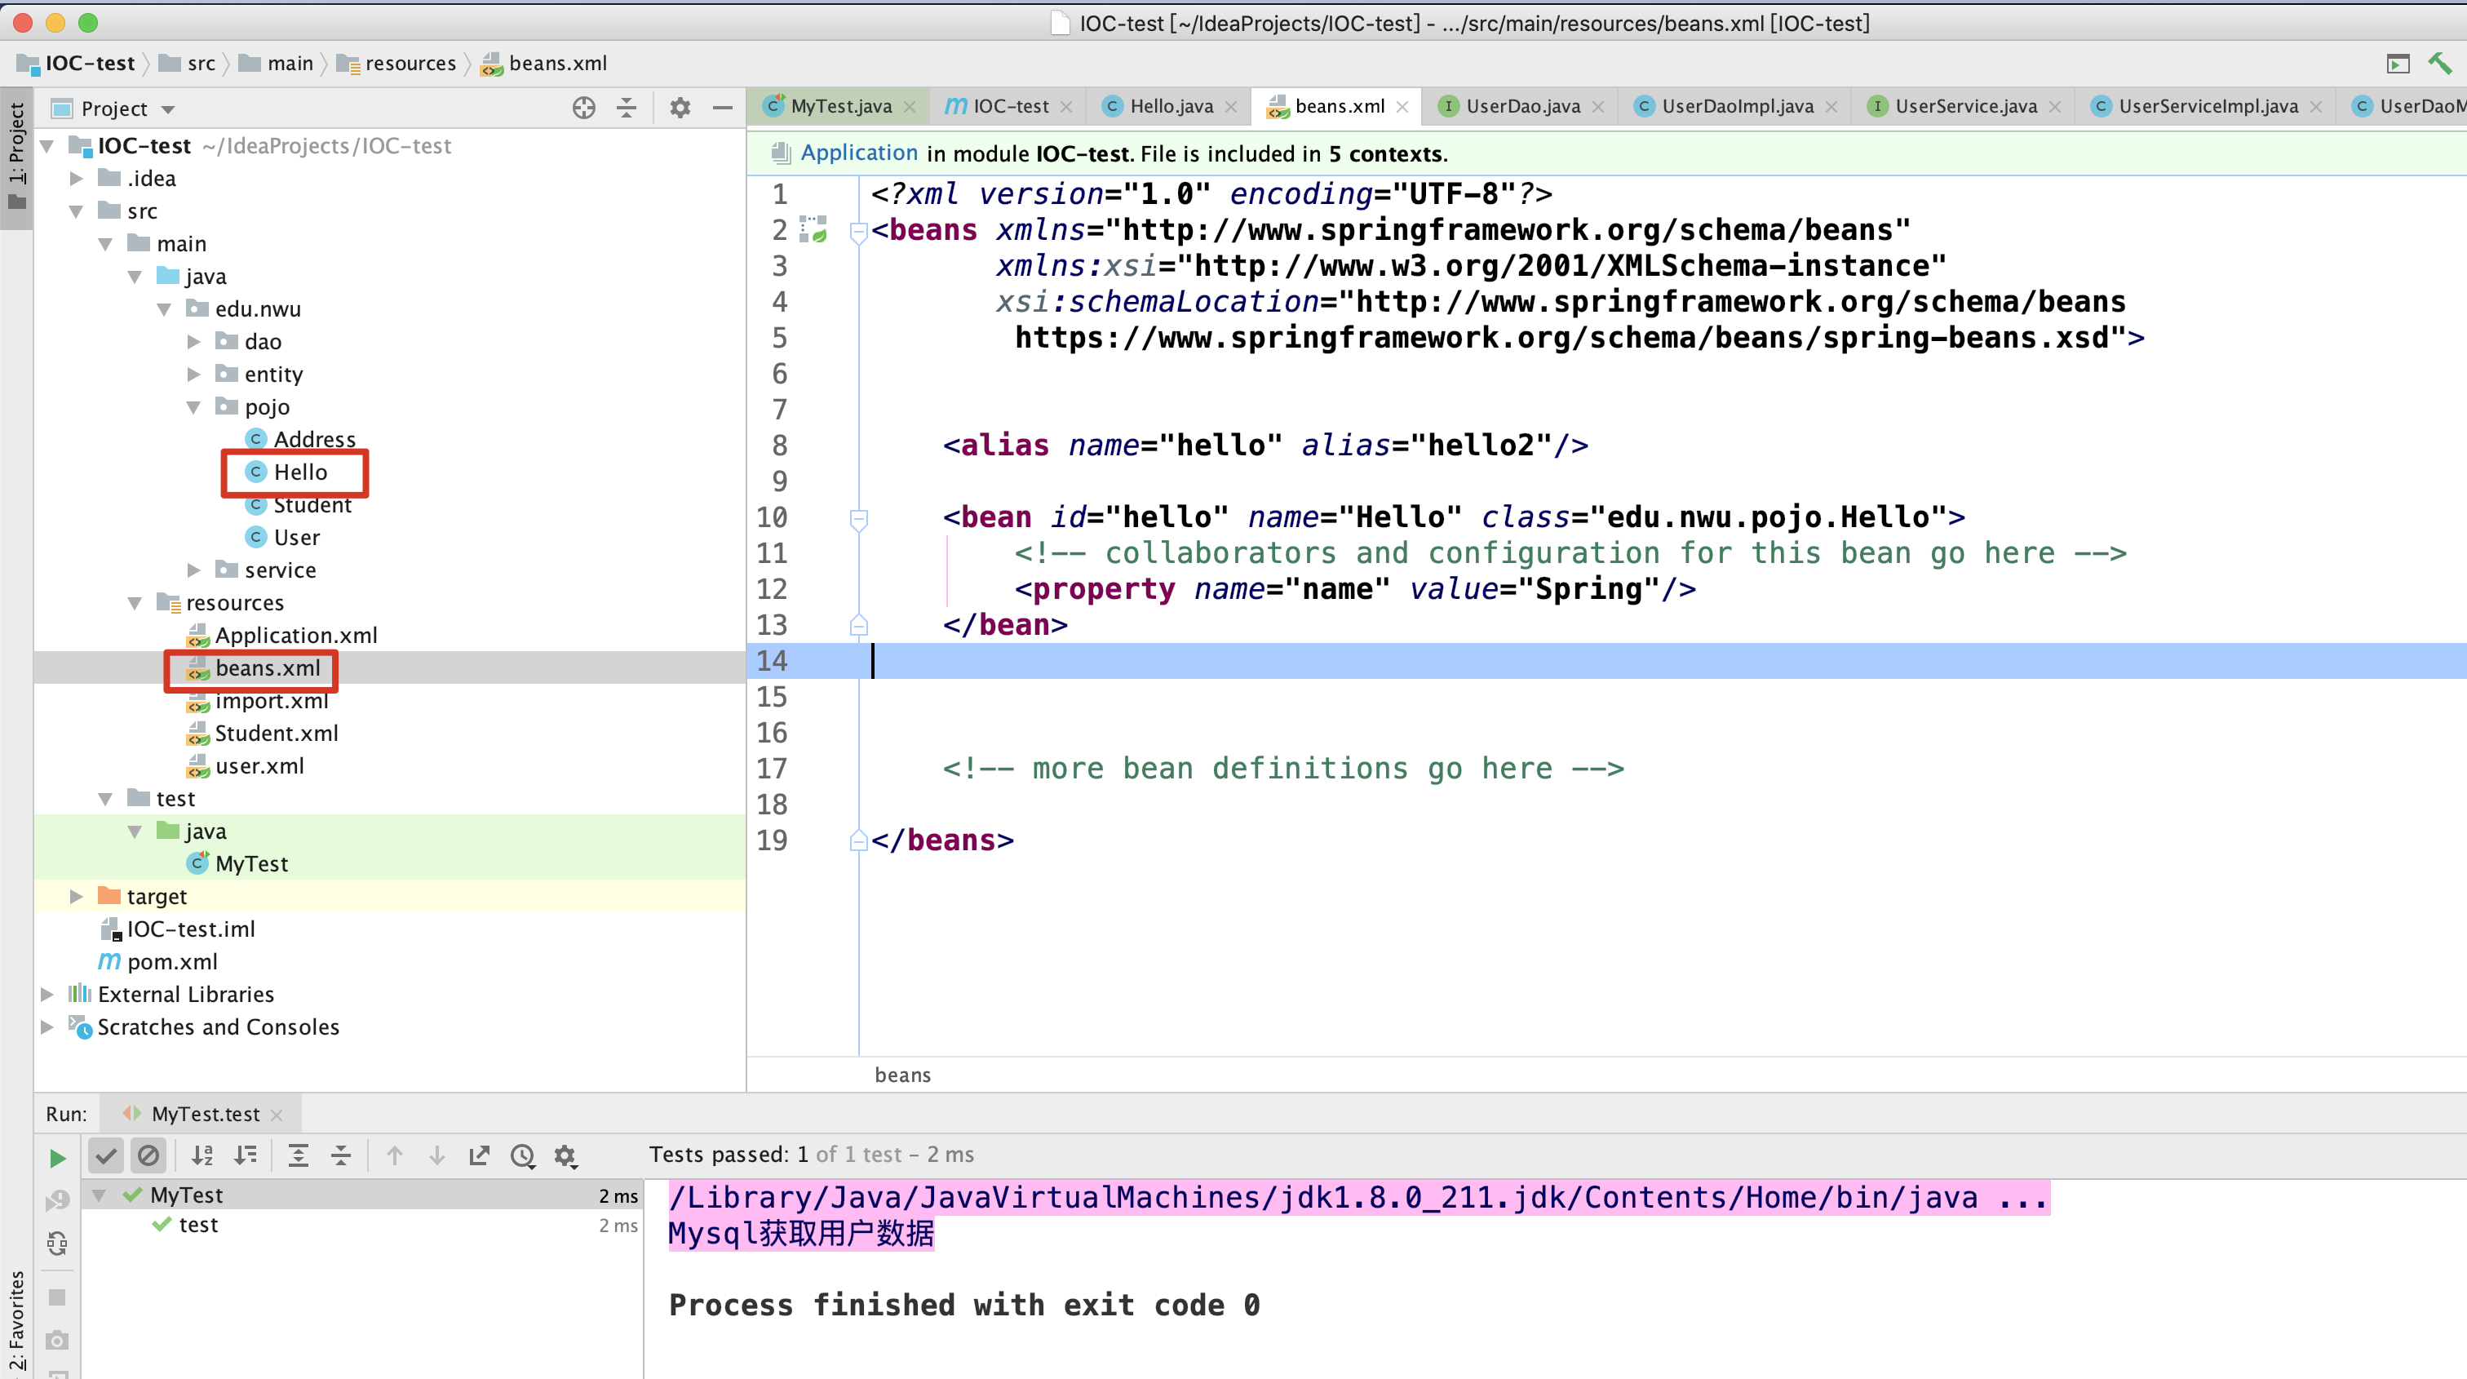
Task: Click the fold marker at line 10
Action: pyautogui.click(x=858, y=518)
